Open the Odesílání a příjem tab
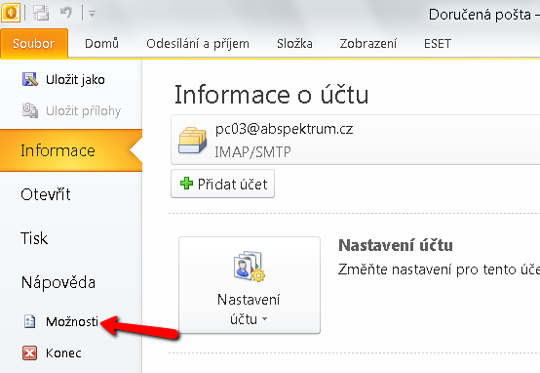Viewport: 540px width, 373px height. point(198,44)
